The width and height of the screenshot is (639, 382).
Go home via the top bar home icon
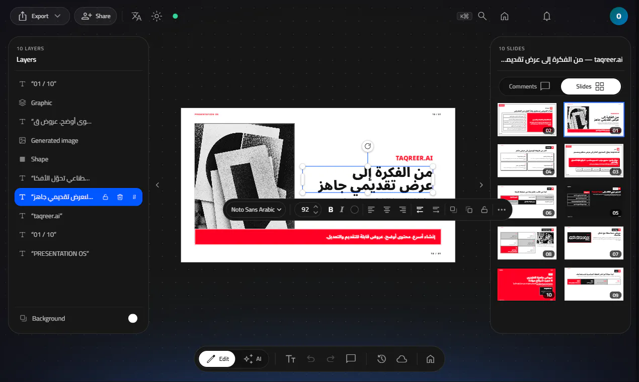[x=504, y=16]
